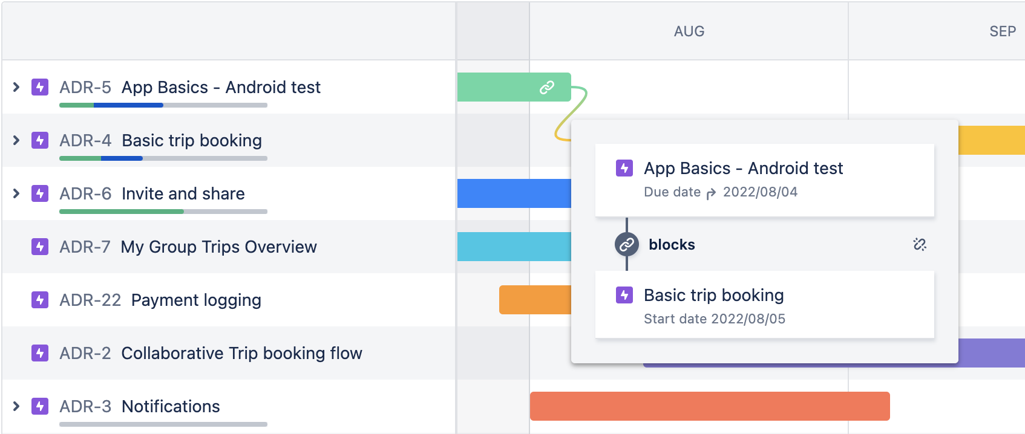
Task: Expand the ADR-6 Invite and share item
Action: point(15,193)
